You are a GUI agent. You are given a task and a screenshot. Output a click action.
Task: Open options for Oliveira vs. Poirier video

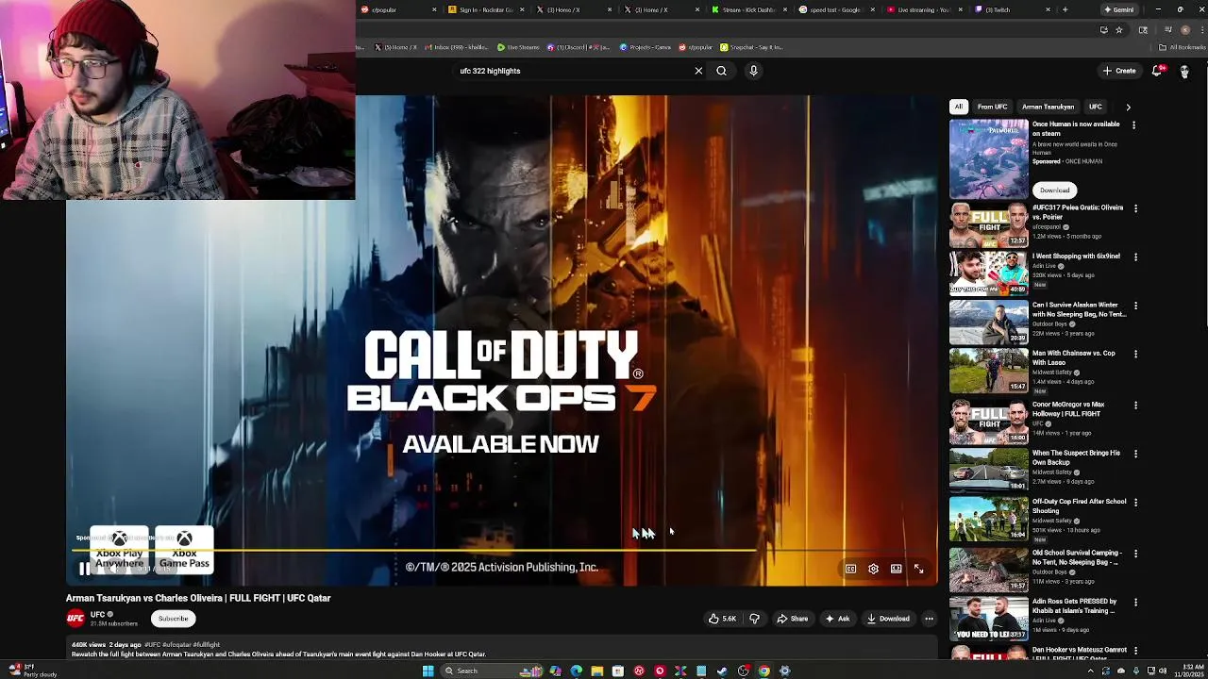[x=1135, y=208]
